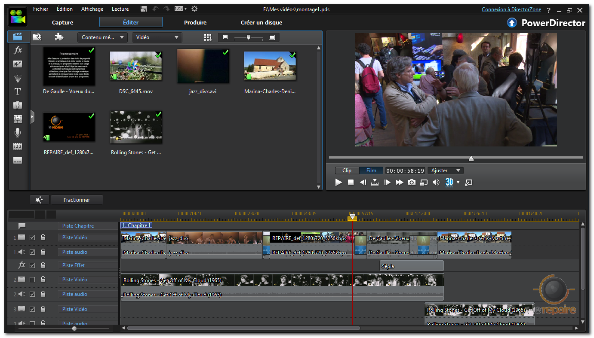Open preferences gear icon in title bar
This screenshot has height=338, width=594.
(194, 9)
